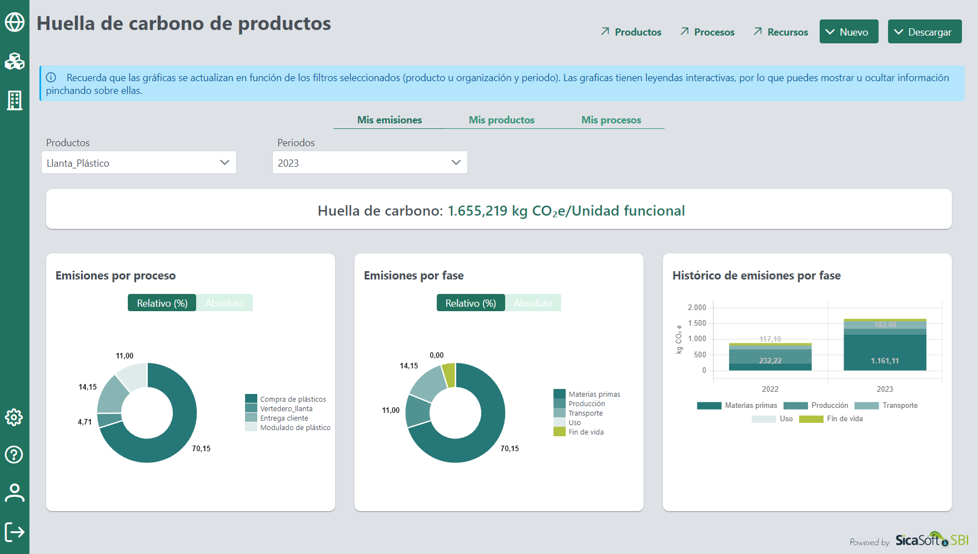Open the Productos link
Screen dimensions: 978x554
pos(638,32)
